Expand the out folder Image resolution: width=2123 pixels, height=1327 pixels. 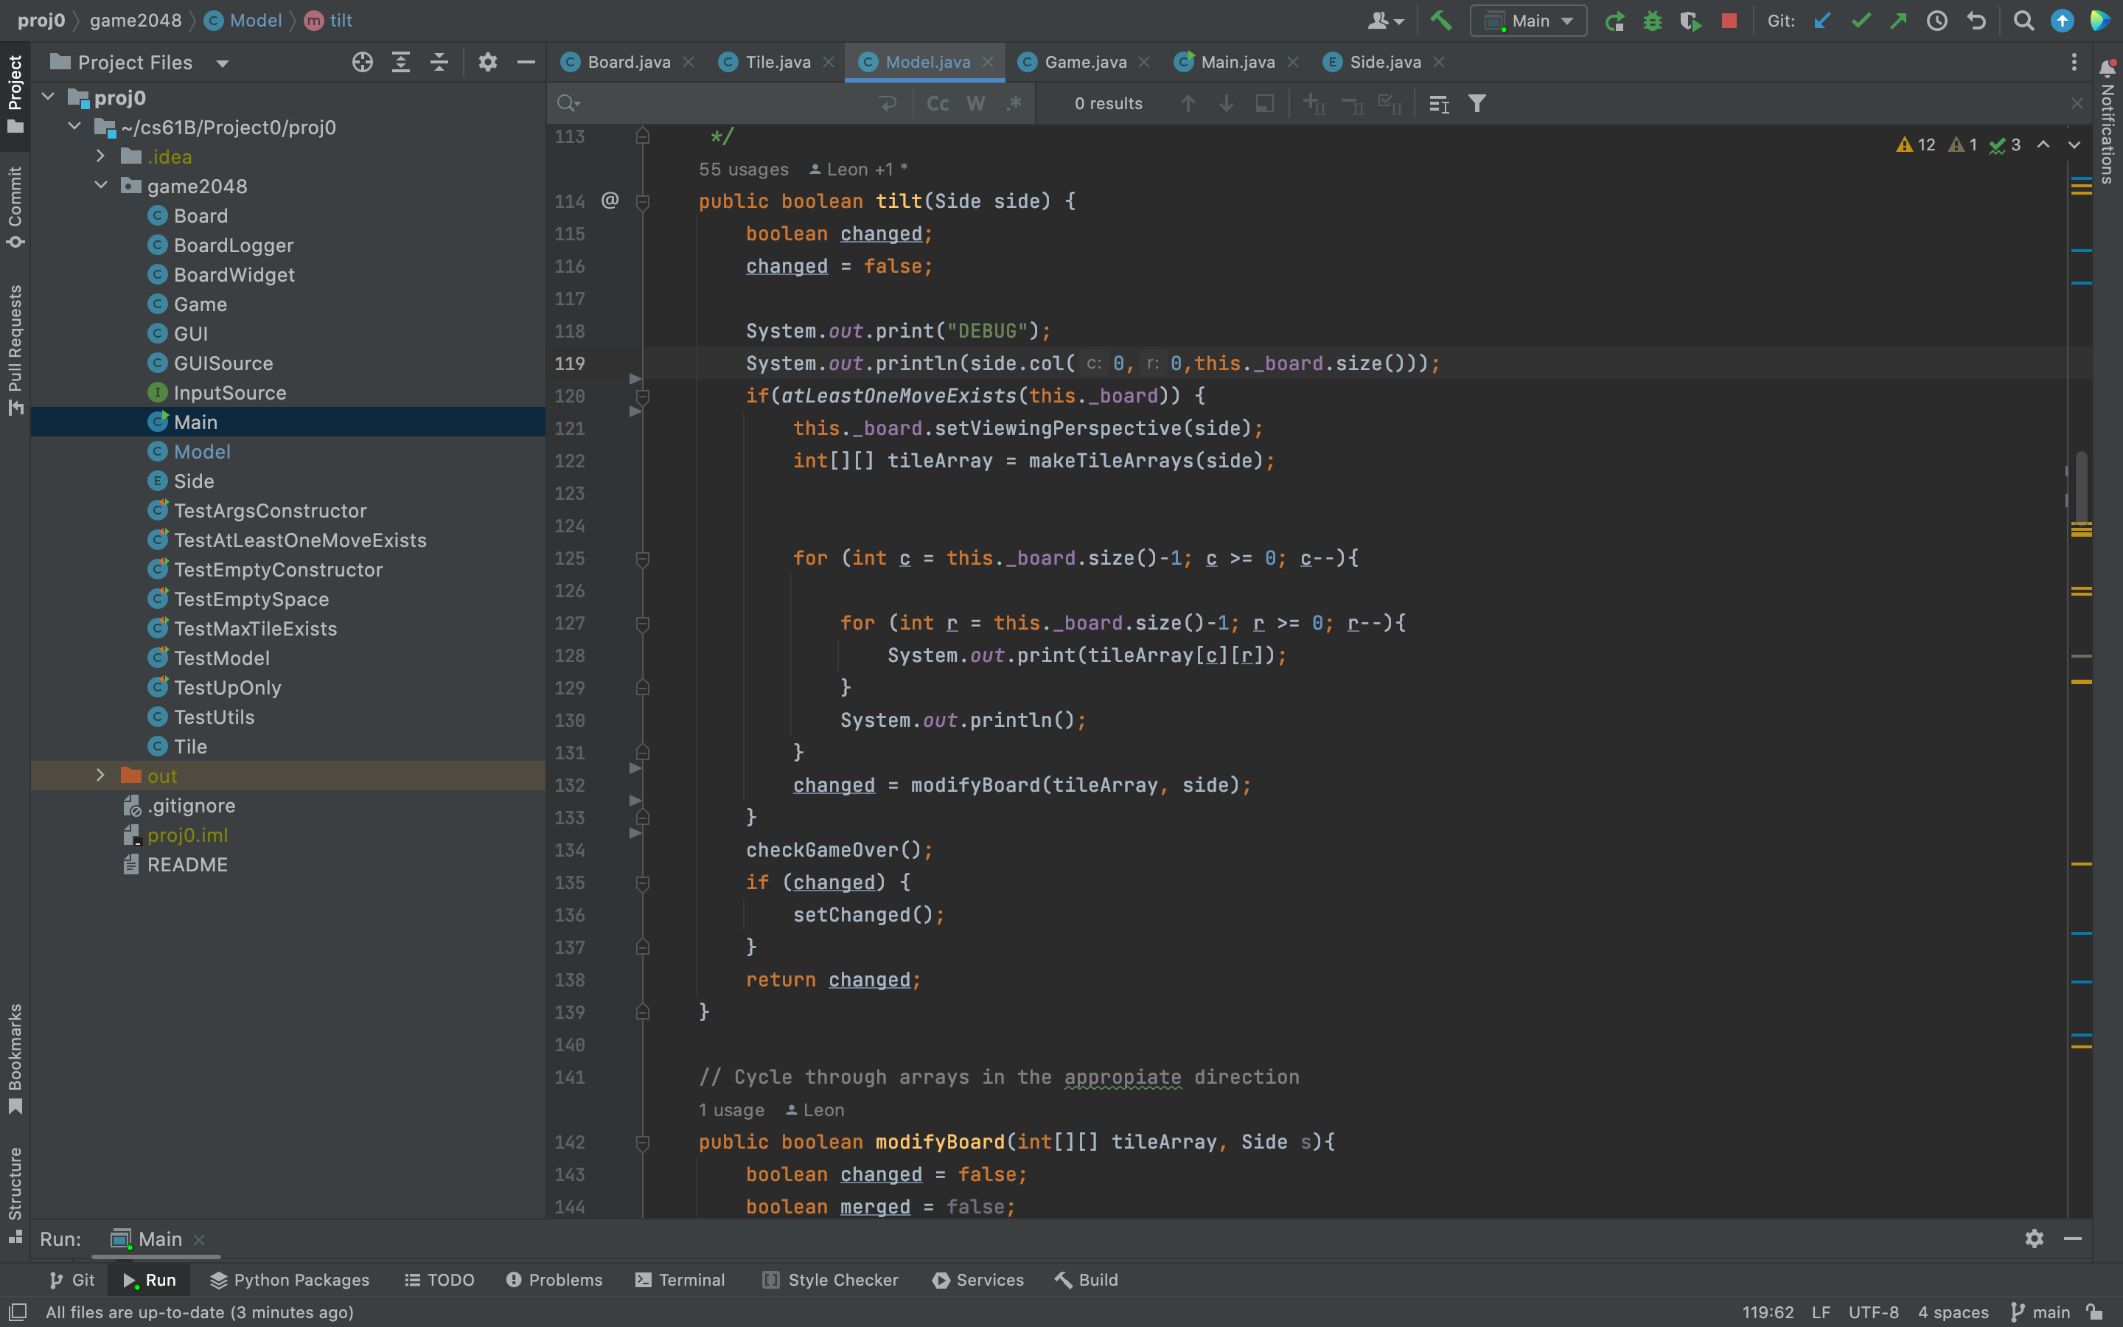[x=100, y=775]
